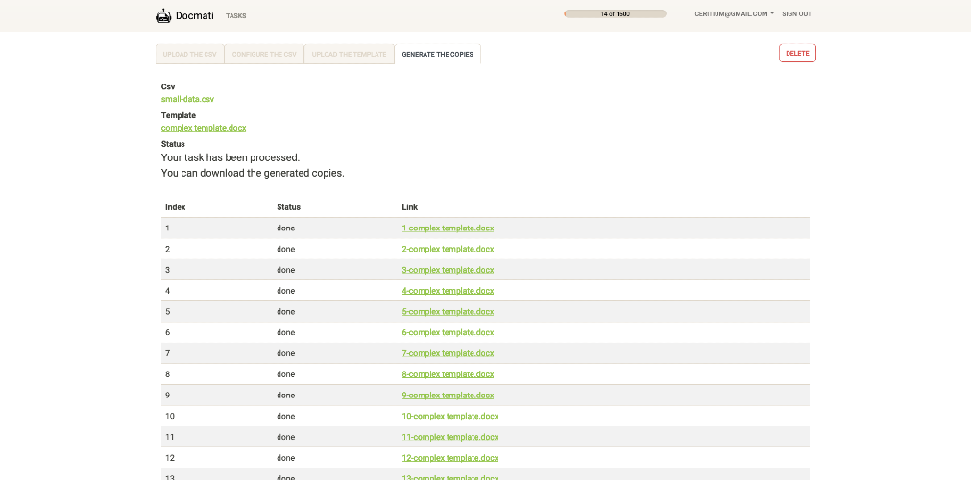Download 3-complex template.docx
The image size is (971, 480).
(x=448, y=270)
